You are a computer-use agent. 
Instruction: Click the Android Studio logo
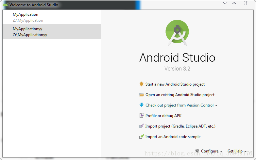coord(177,32)
